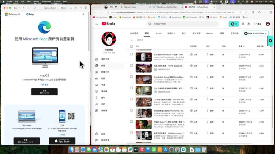Image resolution: width=275 pixels, height=154 pixels.
Task: Open the UniFi Wi-Fi video thumbnail
Action: (143, 57)
